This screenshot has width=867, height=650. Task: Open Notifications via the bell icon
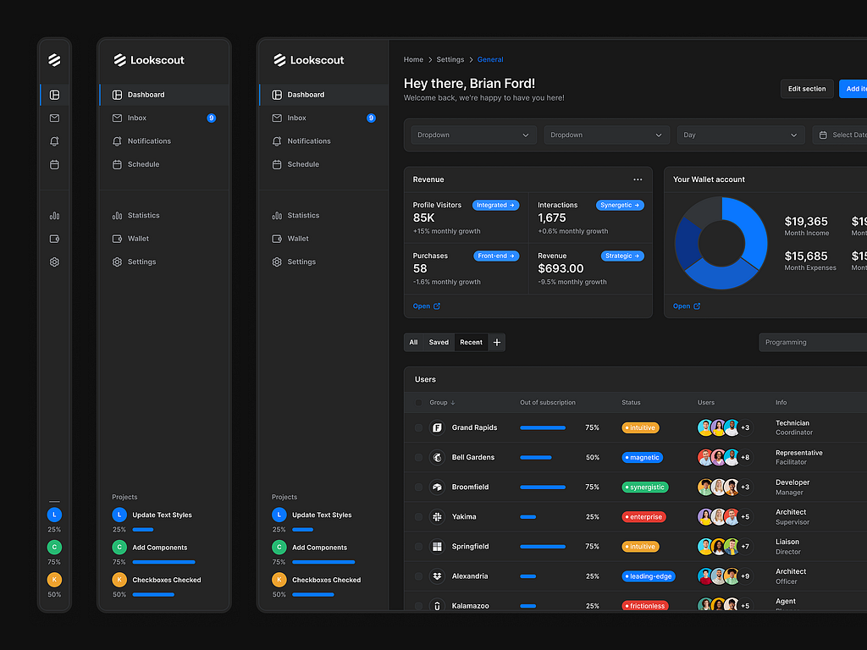pos(54,142)
